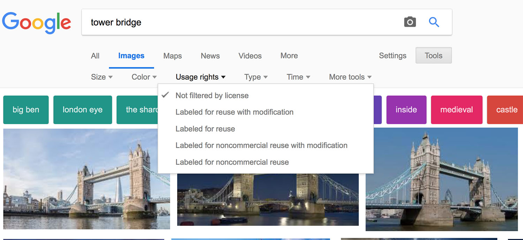
Task: Click the red castle suggestion chip
Action: [505, 110]
